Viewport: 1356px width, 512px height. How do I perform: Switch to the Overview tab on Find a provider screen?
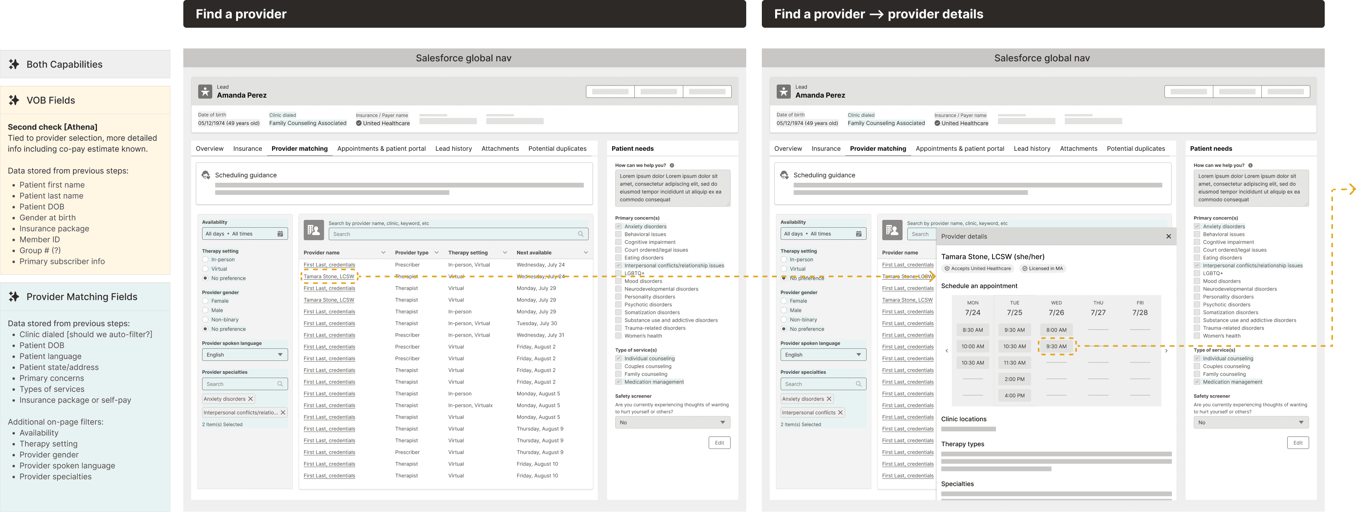(x=210, y=149)
